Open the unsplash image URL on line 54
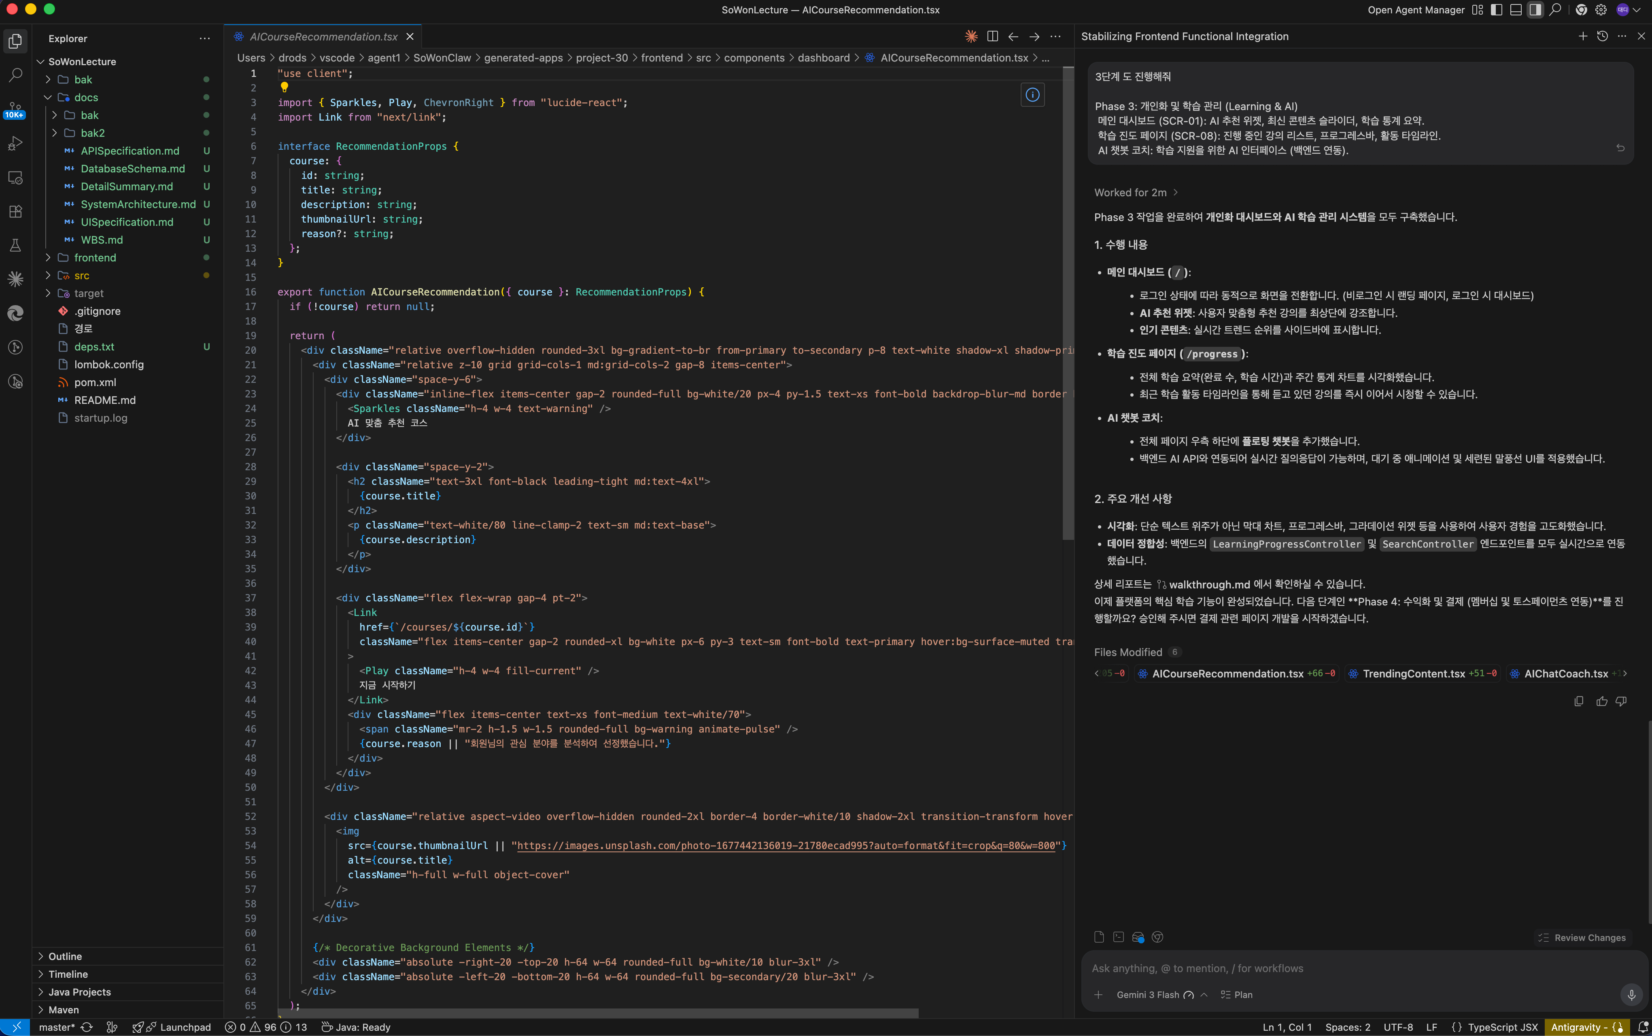The height and width of the screenshot is (1036, 1652). pyautogui.click(x=786, y=845)
